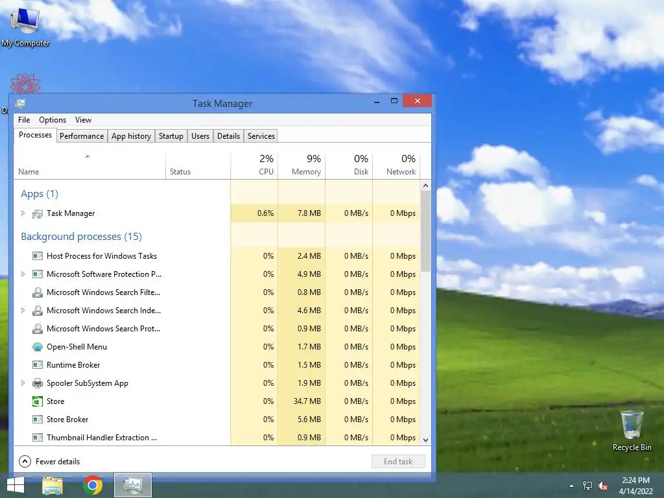Switch to the Users tab
The height and width of the screenshot is (498, 664).
click(200, 136)
